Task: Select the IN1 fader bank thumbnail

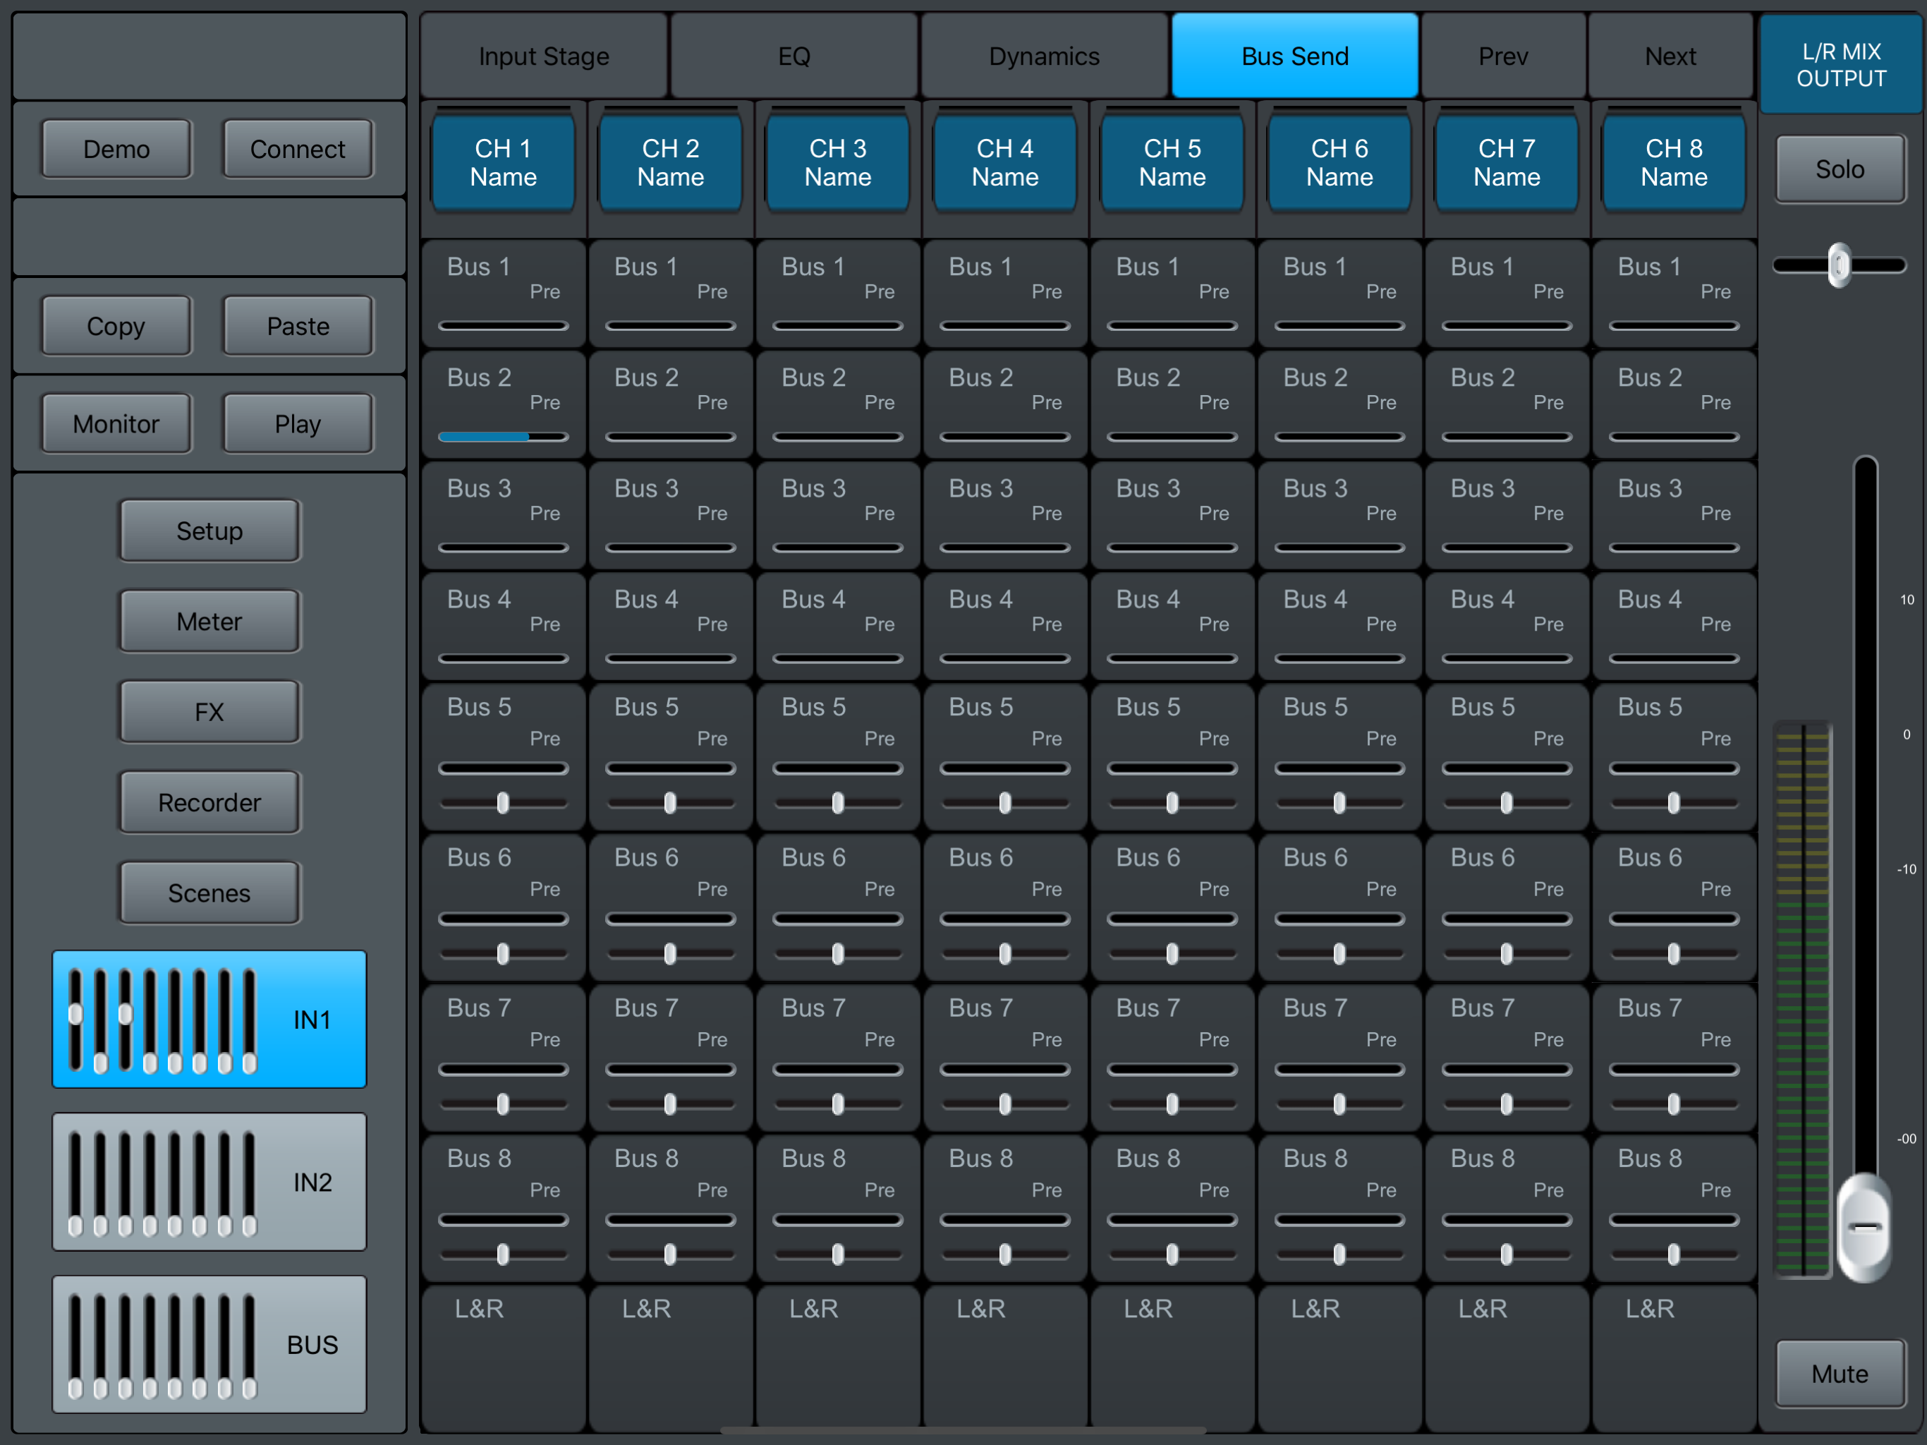Action: pyautogui.click(x=209, y=1018)
